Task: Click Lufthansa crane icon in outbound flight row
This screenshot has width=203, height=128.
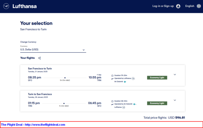Action: coord(133,78)
